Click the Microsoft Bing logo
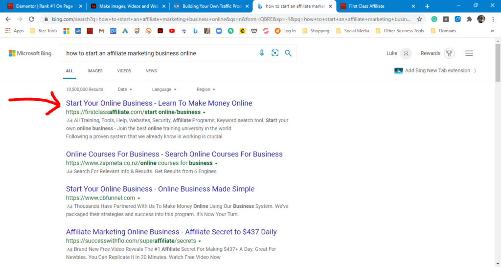The image size is (501, 267). (30, 53)
